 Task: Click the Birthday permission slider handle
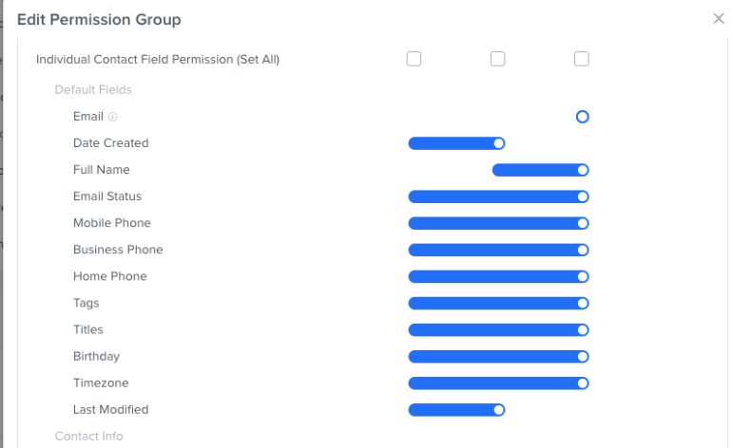click(x=583, y=357)
